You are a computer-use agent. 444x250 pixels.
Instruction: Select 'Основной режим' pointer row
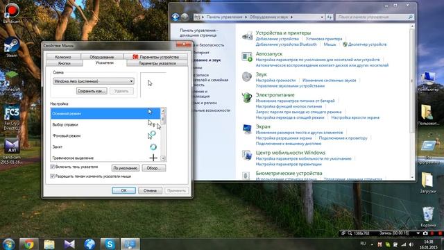[x=105, y=113]
